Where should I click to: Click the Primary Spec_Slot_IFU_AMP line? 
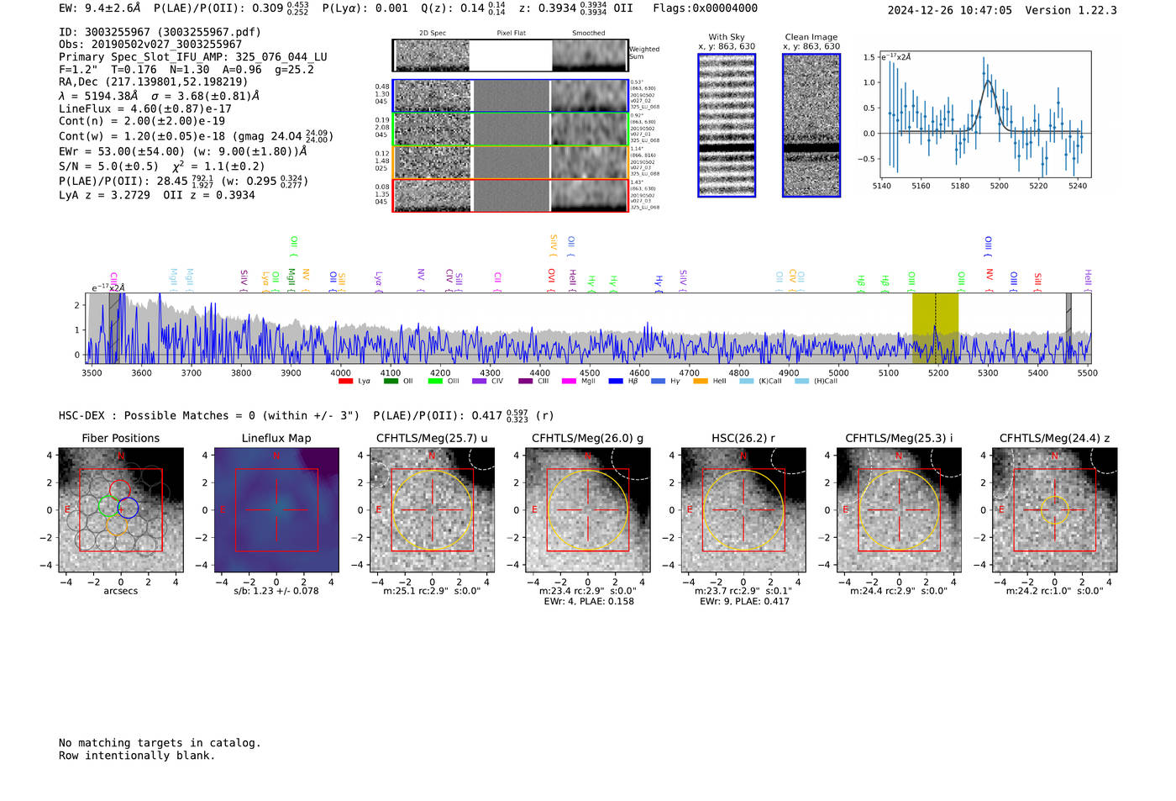pyautogui.click(x=193, y=57)
